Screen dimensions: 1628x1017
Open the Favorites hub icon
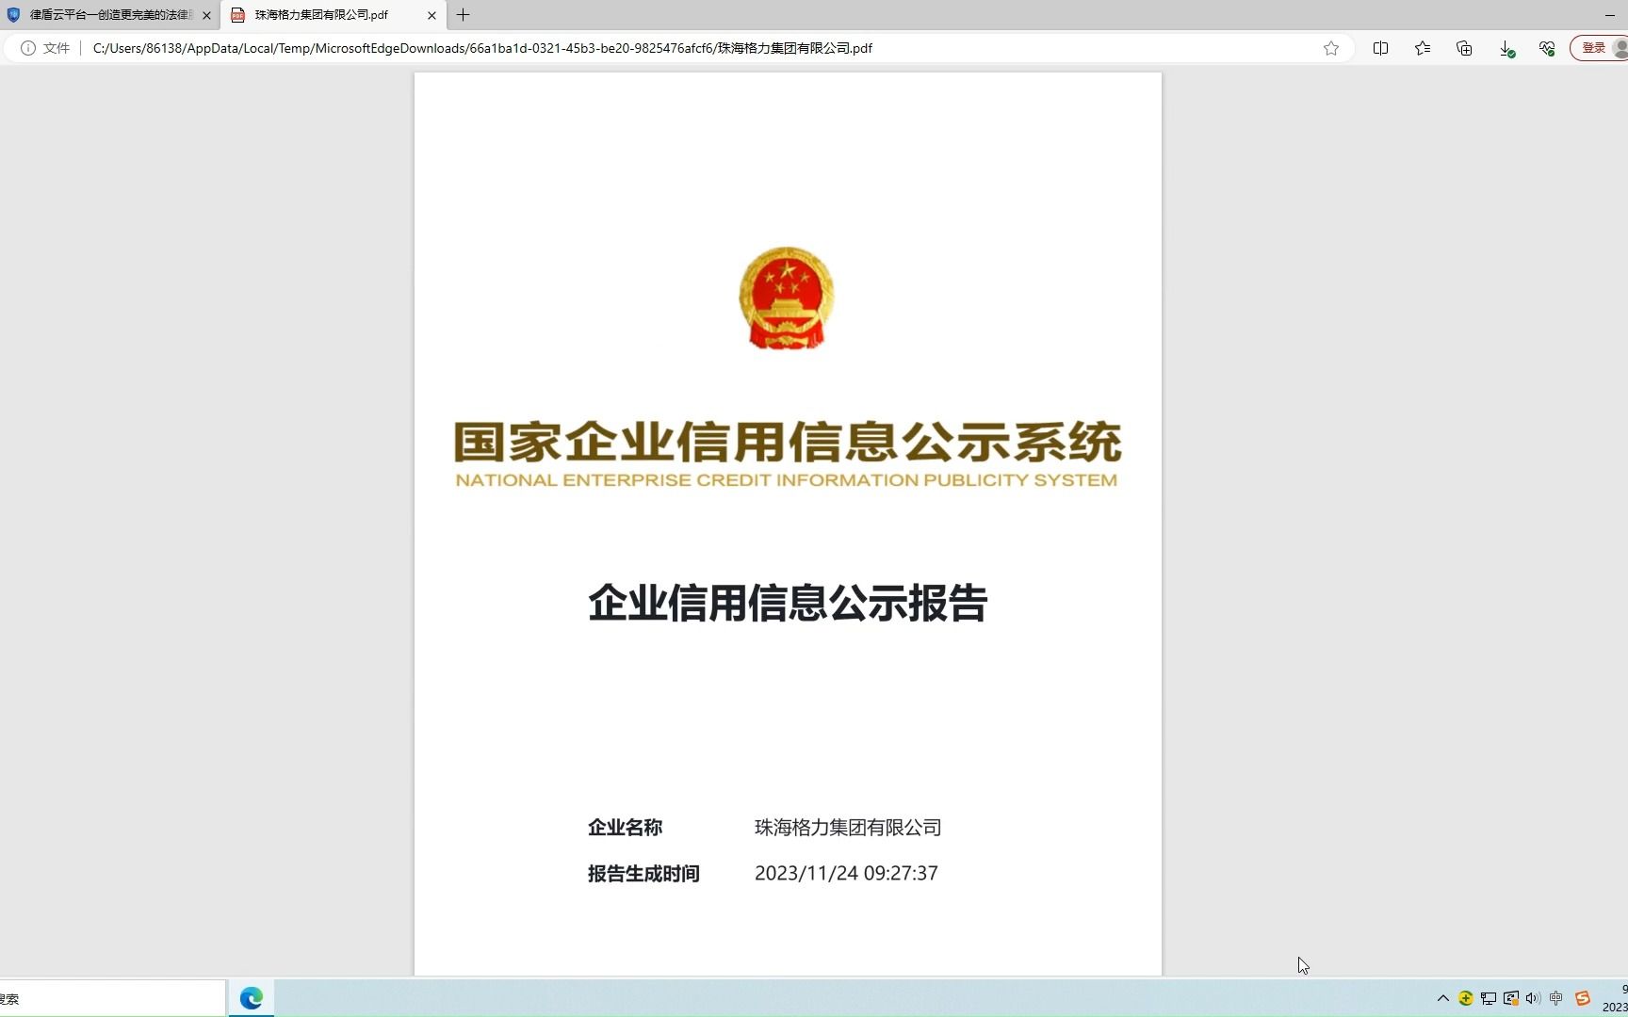pyautogui.click(x=1423, y=48)
